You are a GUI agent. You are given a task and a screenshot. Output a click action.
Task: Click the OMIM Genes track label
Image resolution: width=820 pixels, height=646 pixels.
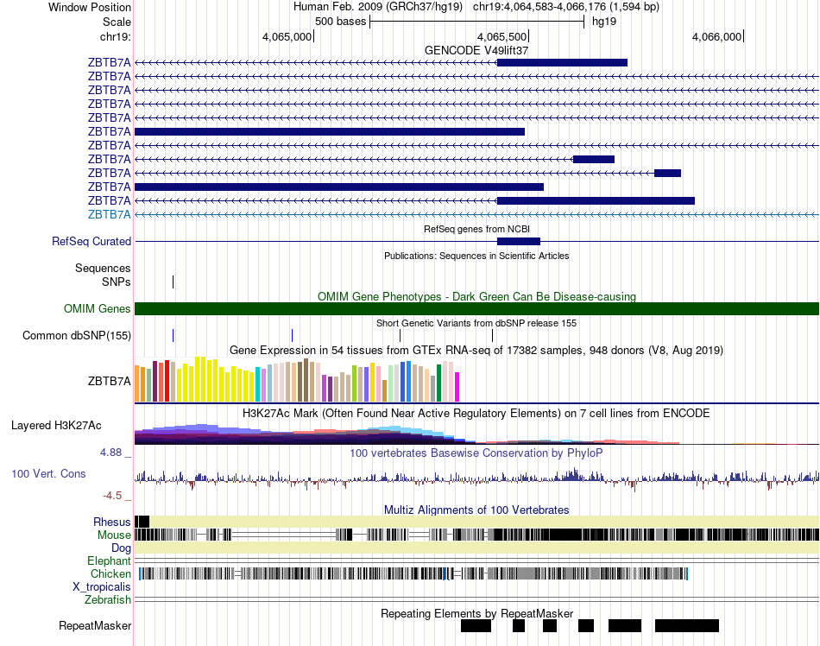pyautogui.click(x=98, y=308)
